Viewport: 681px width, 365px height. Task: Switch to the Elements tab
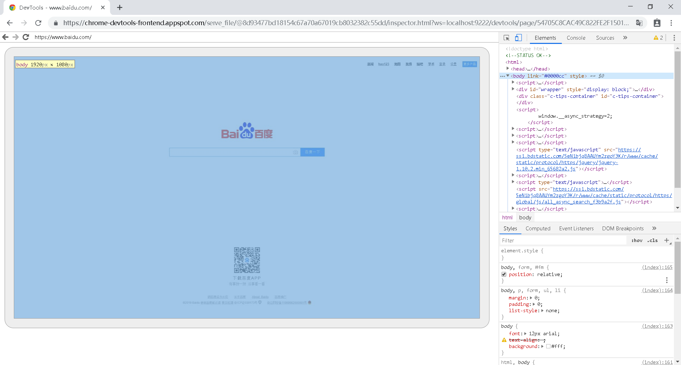545,38
